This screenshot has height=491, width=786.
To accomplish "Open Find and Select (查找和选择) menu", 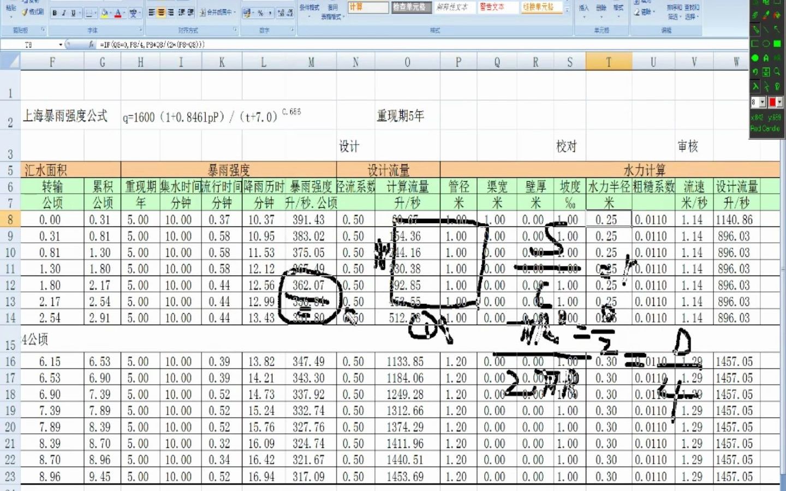I will 691,12.
